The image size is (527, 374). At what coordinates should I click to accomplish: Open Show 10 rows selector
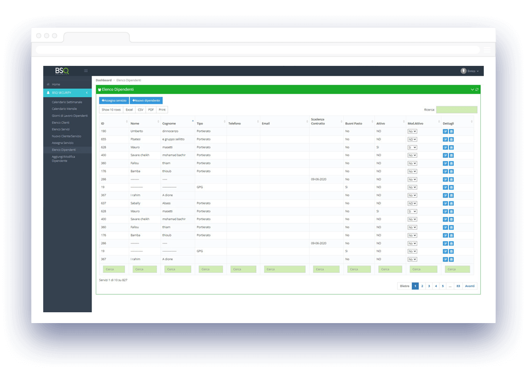(111, 110)
